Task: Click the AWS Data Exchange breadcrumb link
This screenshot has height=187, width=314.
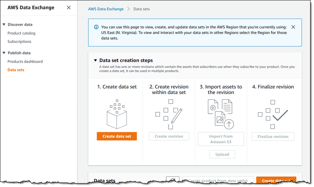Action: pos(105,9)
